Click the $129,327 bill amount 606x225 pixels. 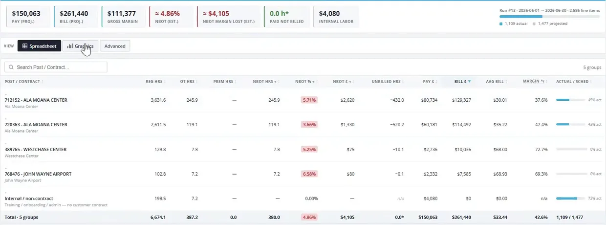[x=462, y=100]
